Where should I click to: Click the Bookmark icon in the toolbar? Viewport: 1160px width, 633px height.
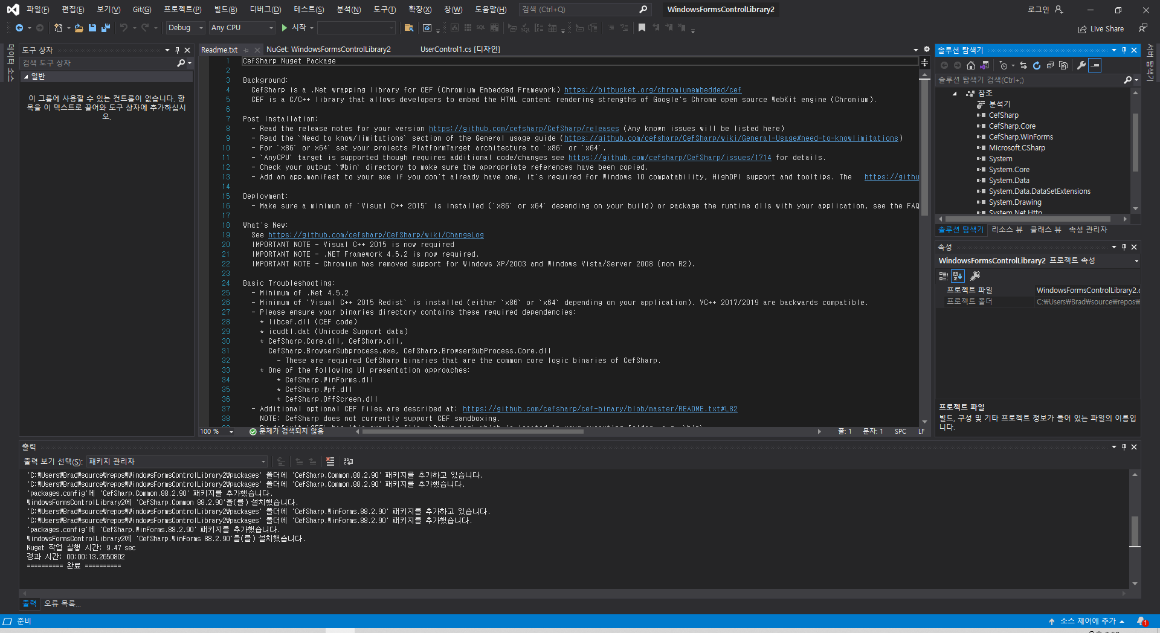pyautogui.click(x=642, y=28)
